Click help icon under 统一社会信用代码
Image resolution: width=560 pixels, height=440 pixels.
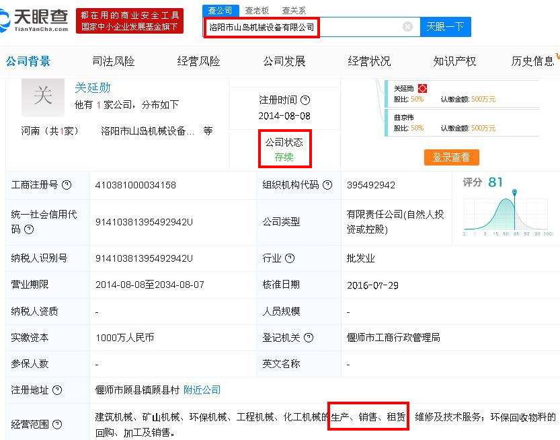click(x=29, y=229)
